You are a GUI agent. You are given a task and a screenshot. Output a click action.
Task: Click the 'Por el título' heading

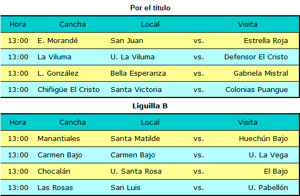click(x=150, y=8)
